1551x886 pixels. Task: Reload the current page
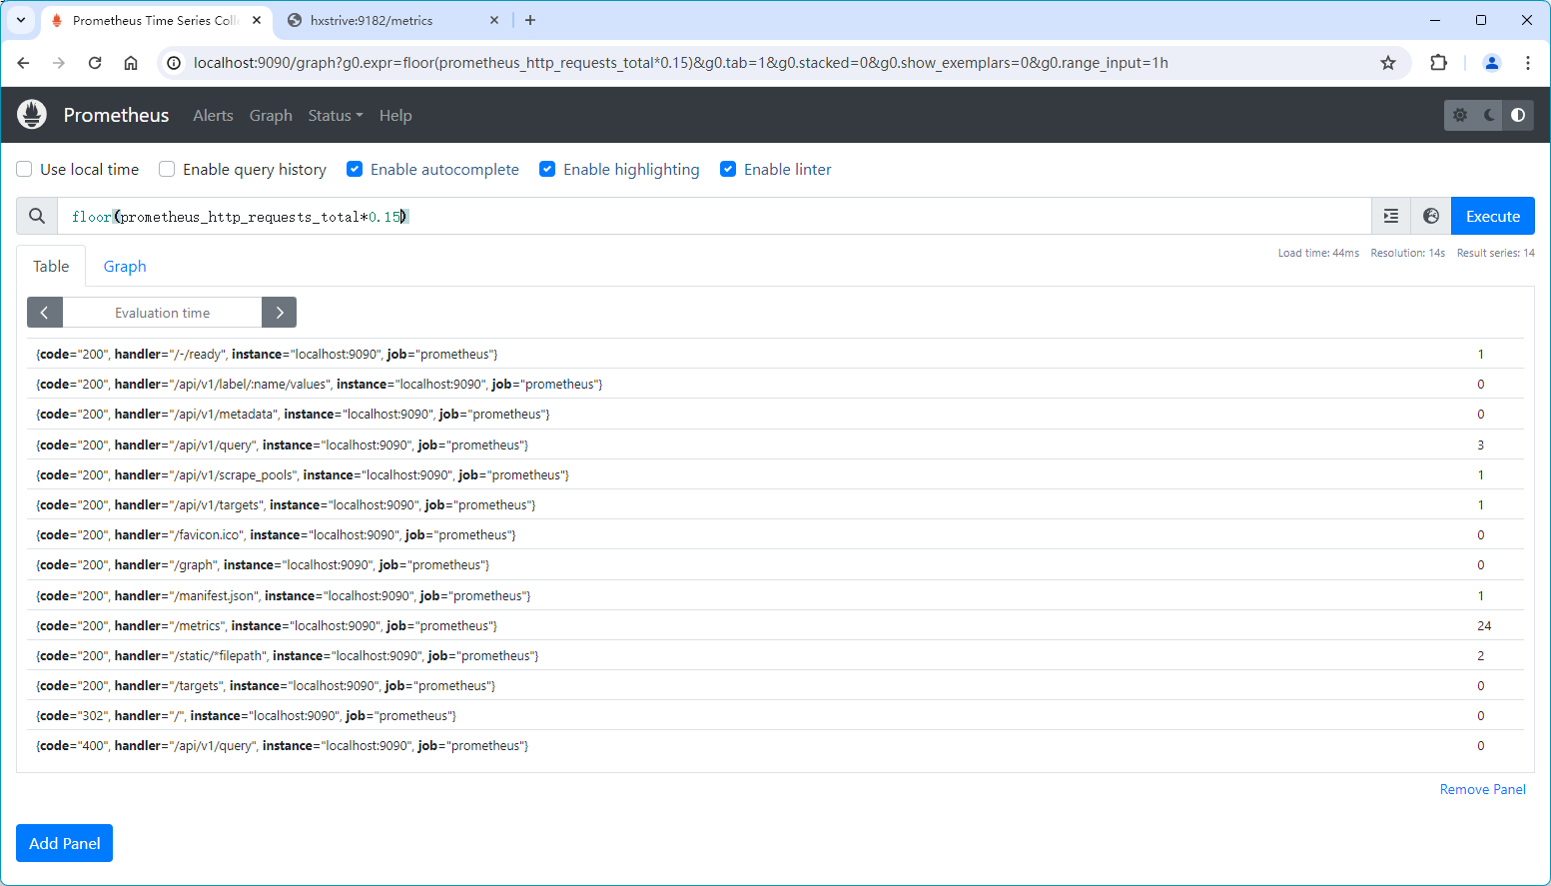(x=95, y=63)
